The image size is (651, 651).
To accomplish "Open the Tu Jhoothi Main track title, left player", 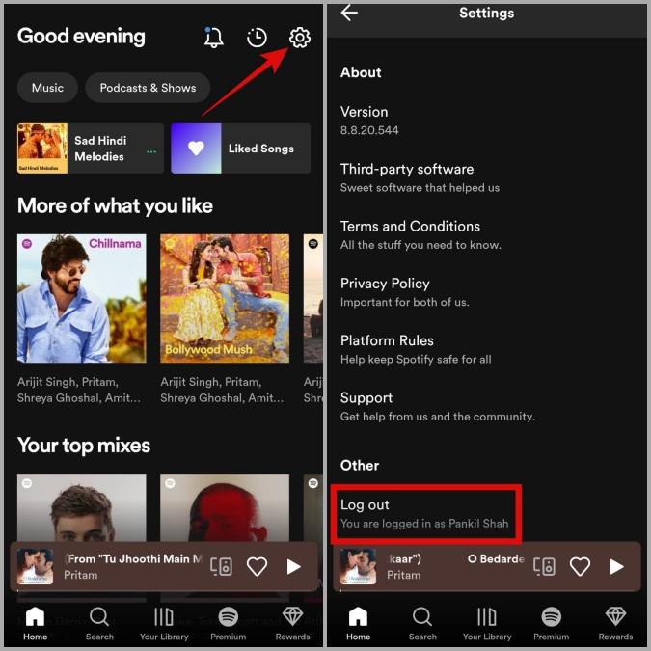I will click(x=133, y=558).
